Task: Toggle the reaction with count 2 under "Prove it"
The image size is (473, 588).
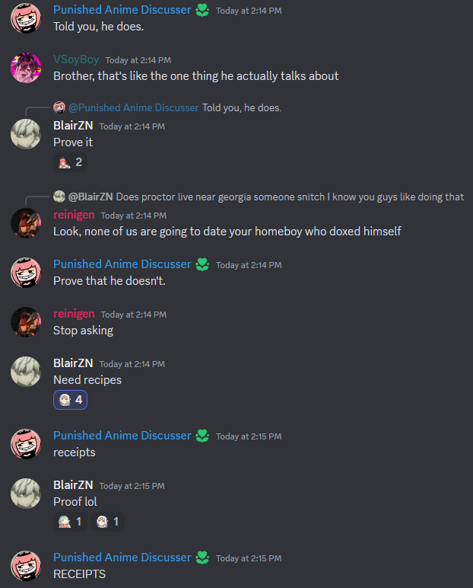Action: point(71,162)
